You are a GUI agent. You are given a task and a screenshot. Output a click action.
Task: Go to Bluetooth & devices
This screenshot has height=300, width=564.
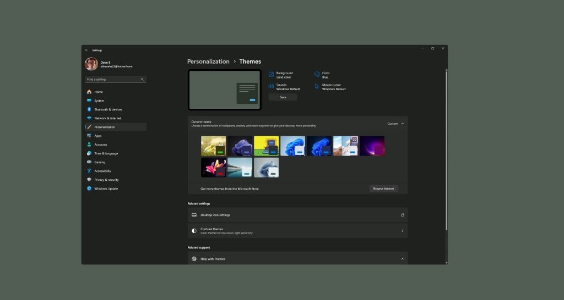coord(116,109)
